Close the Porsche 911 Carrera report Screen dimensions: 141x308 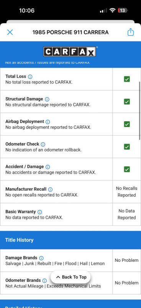tap(10, 32)
